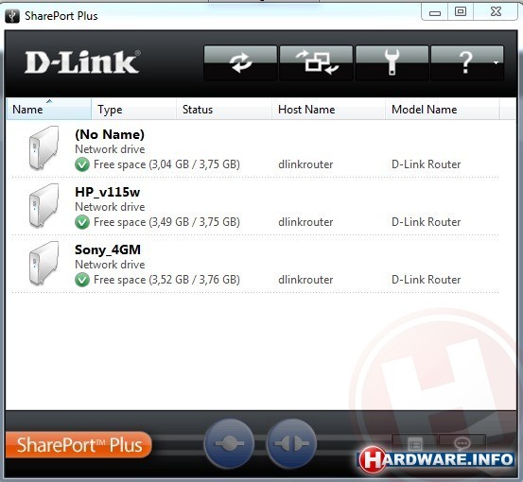The height and width of the screenshot is (482, 523).
Task: Click green check status of (No Name) drive
Action: [x=82, y=164]
